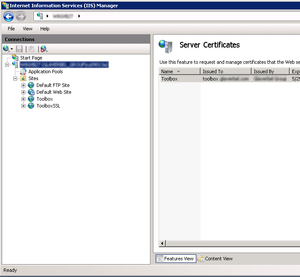Click the Back navigation arrow button

pyautogui.click(x=9, y=16)
